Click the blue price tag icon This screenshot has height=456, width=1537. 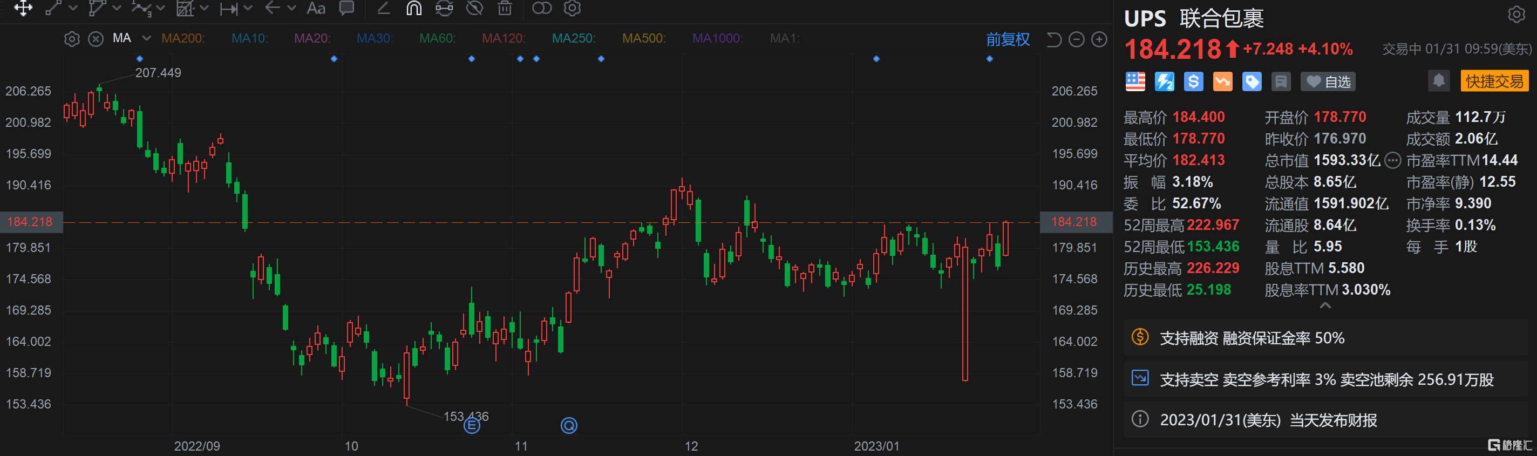coord(1252,82)
